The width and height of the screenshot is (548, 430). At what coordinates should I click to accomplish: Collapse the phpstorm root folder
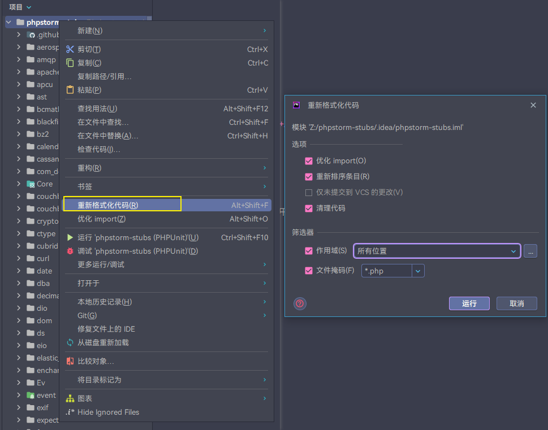tap(8, 23)
